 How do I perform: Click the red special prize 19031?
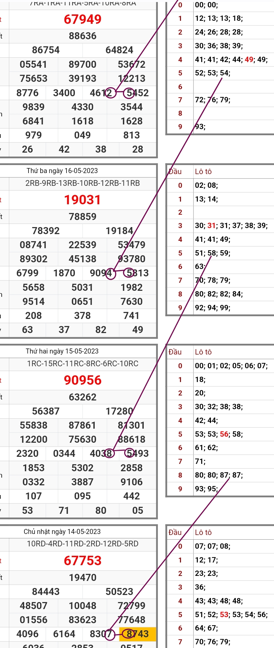(83, 200)
